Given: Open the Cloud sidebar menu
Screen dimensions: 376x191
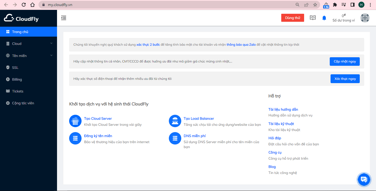Looking at the screenshot, I should (28, 43).
